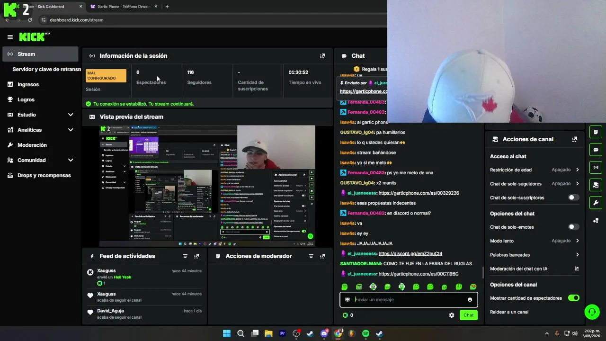
Task: Insert the first green Kick emote
Action: tap(345, 287)
